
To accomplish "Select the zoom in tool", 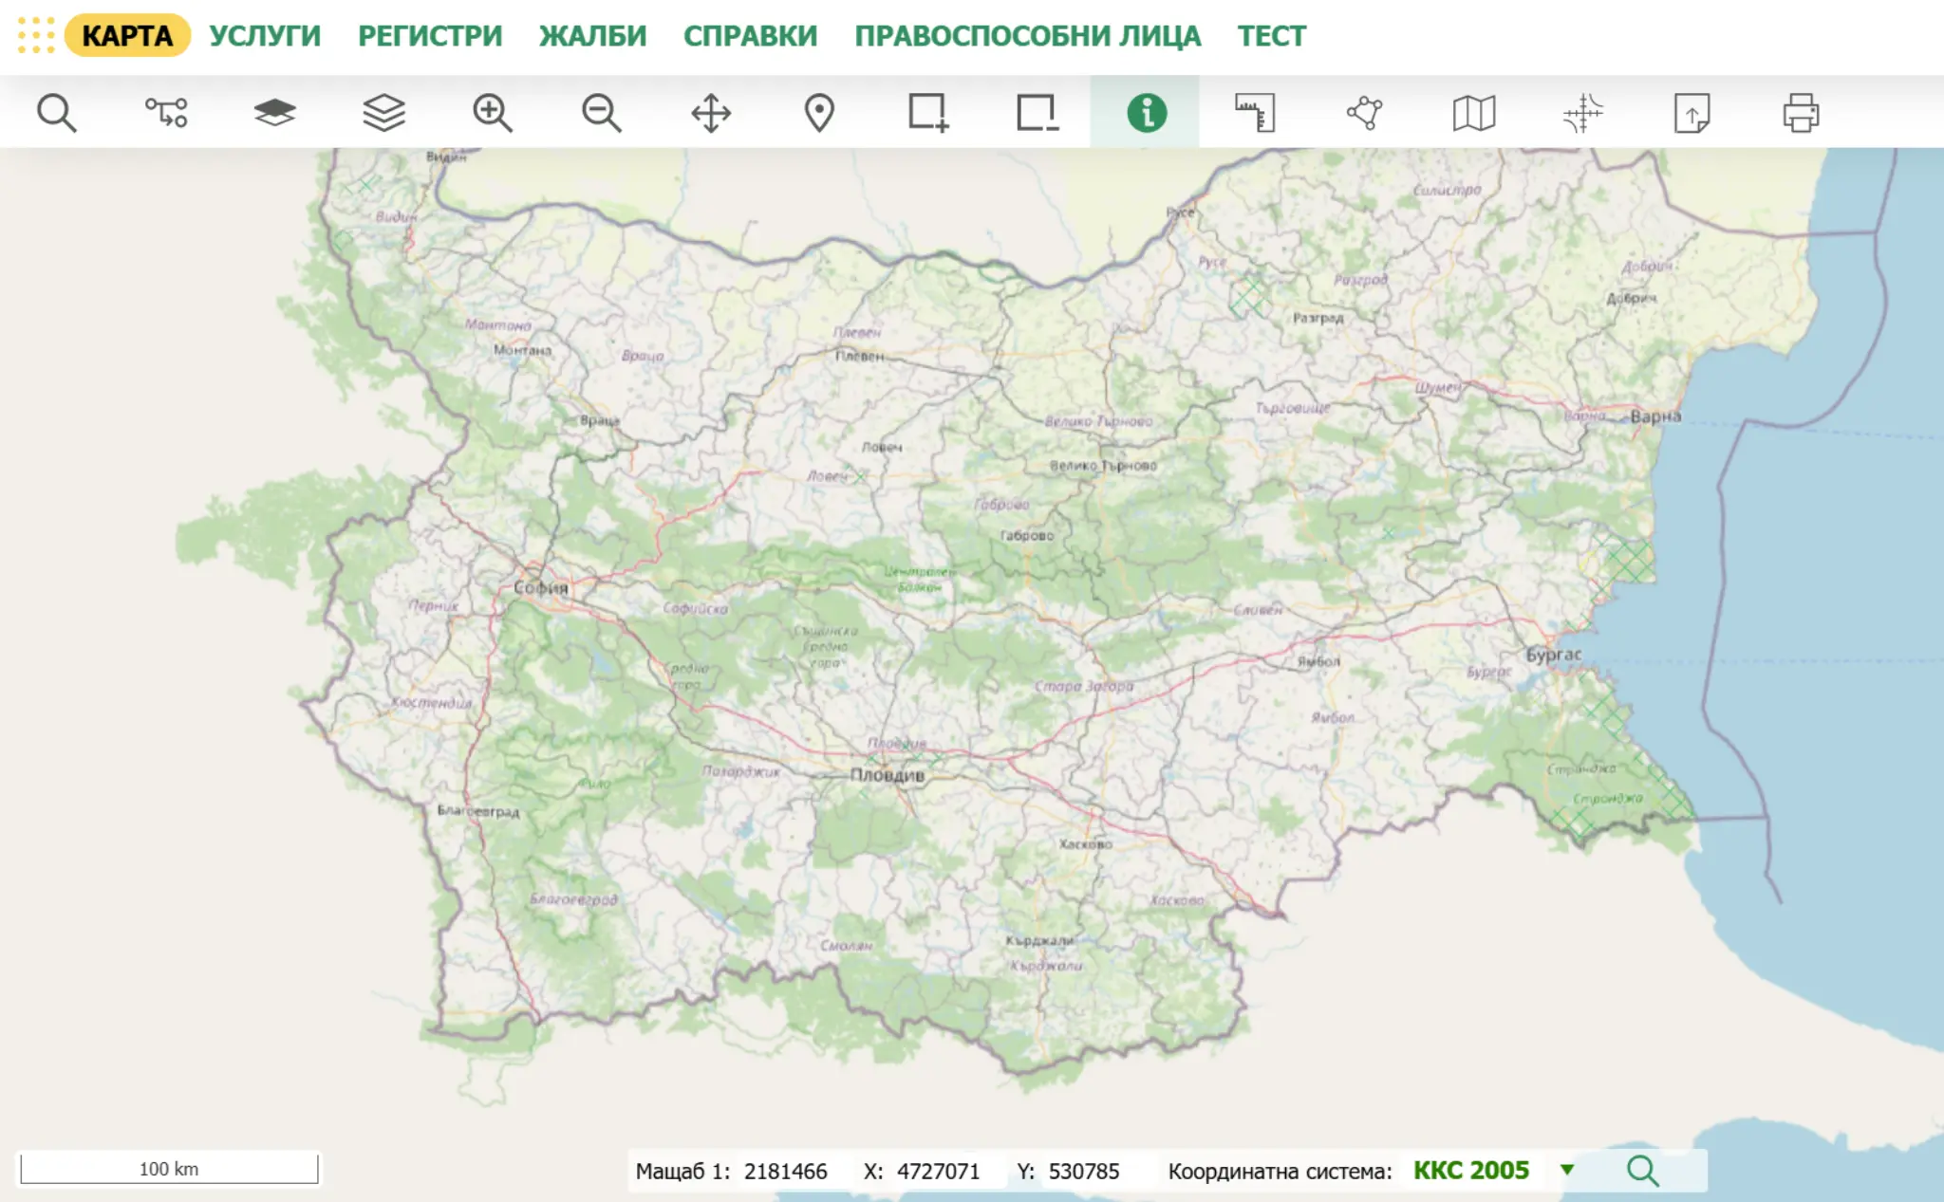I will [493, 113].
